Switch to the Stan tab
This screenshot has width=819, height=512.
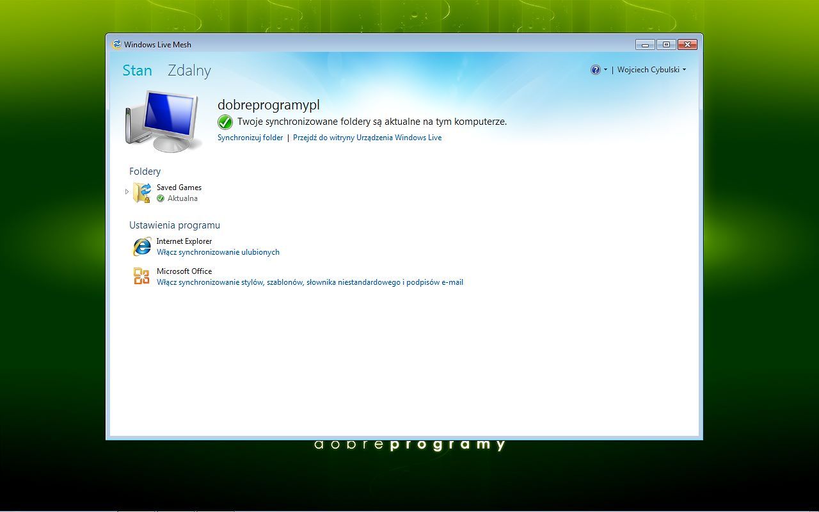[137, 70]
